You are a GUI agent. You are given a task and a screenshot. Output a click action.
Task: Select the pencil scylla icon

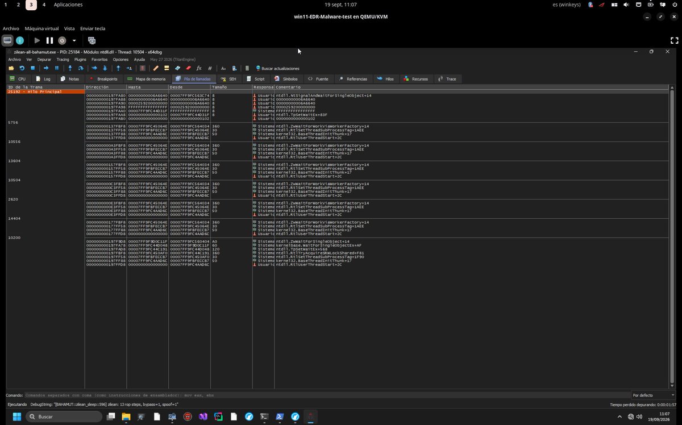point(156,68)
